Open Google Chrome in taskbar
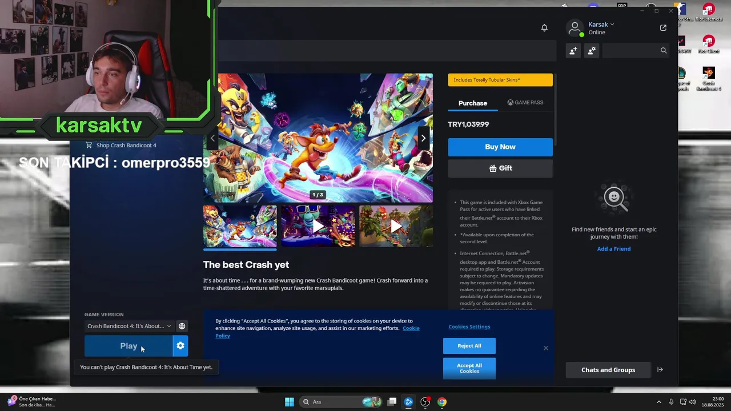Screen dimensions: 731x411 tap(442, 402)
